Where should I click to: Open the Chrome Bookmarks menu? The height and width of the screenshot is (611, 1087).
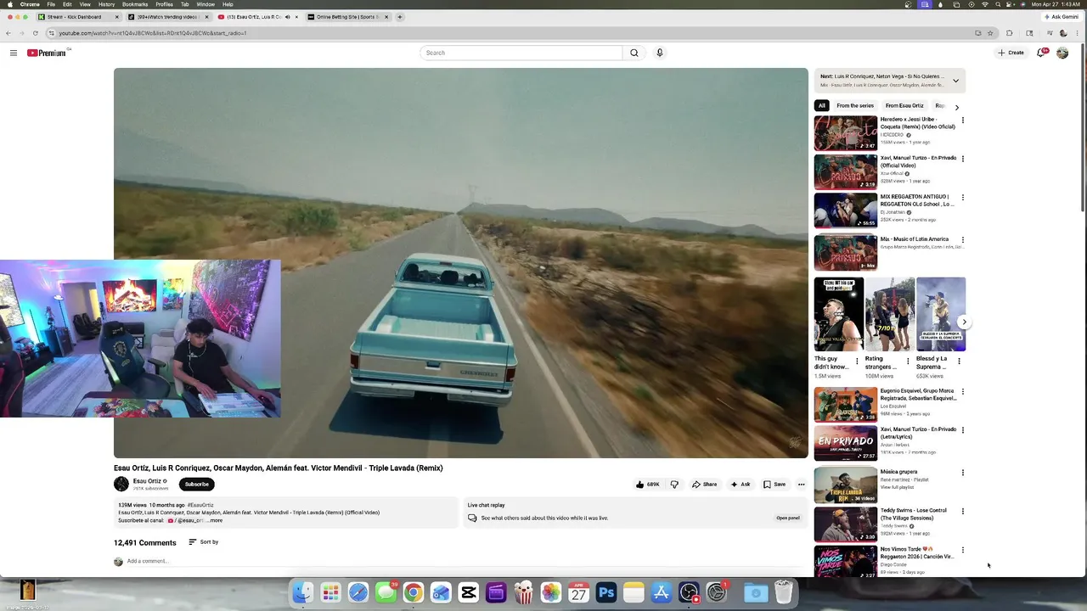coord(134,4)
